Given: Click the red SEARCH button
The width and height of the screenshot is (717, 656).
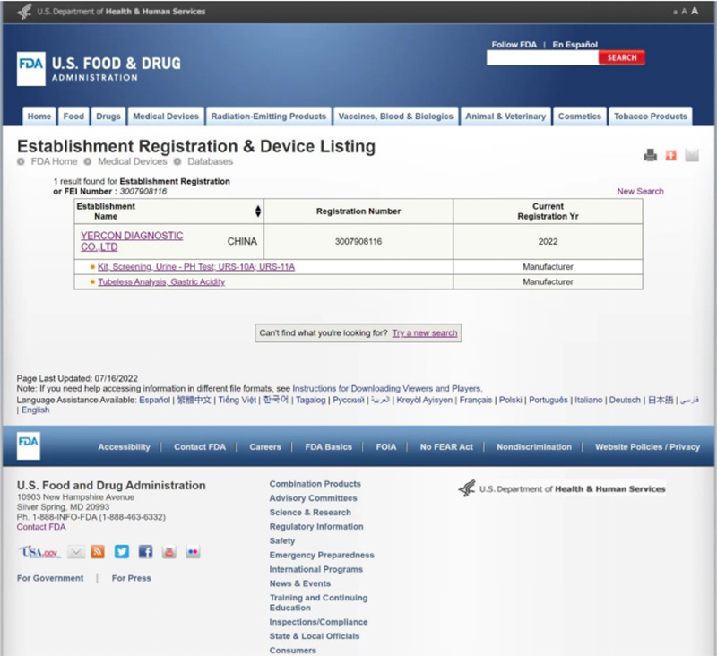Looking at the screenshot, I should (x=622, y=57).
